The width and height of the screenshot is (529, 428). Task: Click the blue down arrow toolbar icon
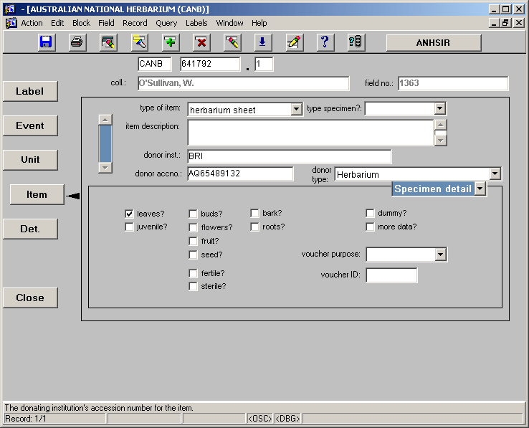pyautogui.click(x=262, y=42)
